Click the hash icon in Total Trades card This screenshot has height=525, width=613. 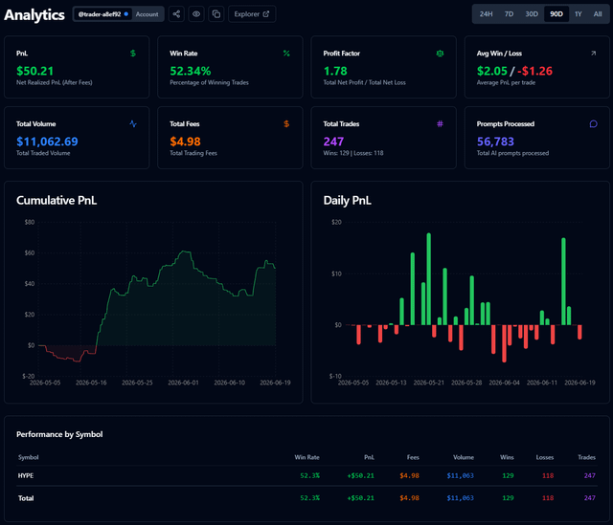tap(440, 123)
